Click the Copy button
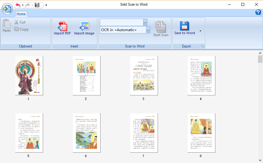263x163 pixels. tap(21, 29)
